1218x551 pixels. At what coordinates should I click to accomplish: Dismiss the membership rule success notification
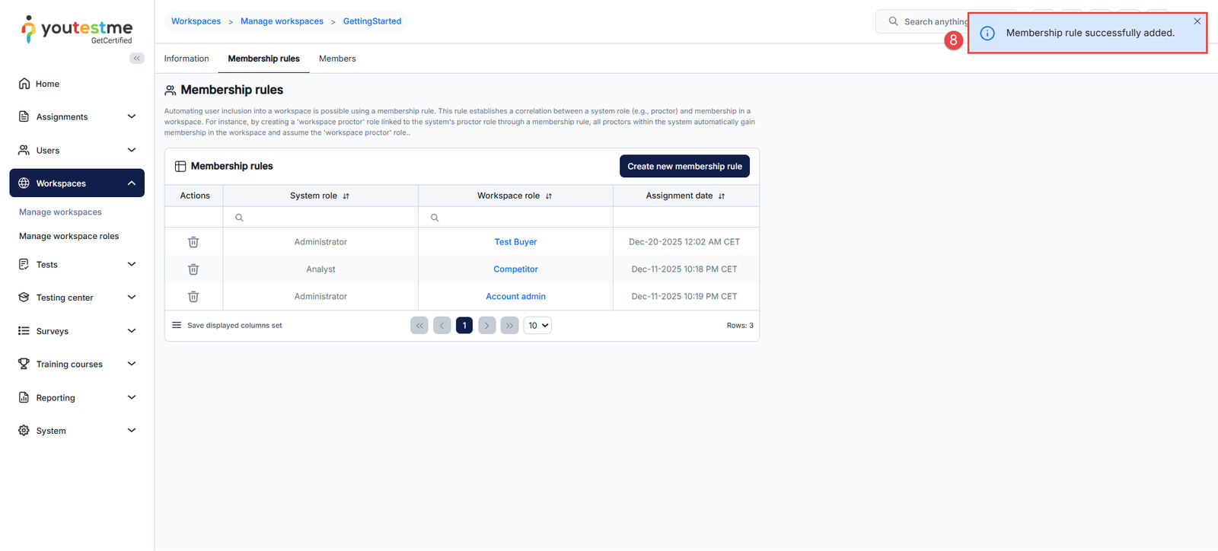(x=1197, y=21)
